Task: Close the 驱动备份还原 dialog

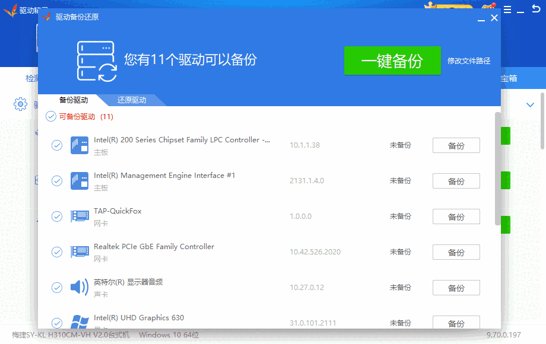Action: click(x=494, y=18)
